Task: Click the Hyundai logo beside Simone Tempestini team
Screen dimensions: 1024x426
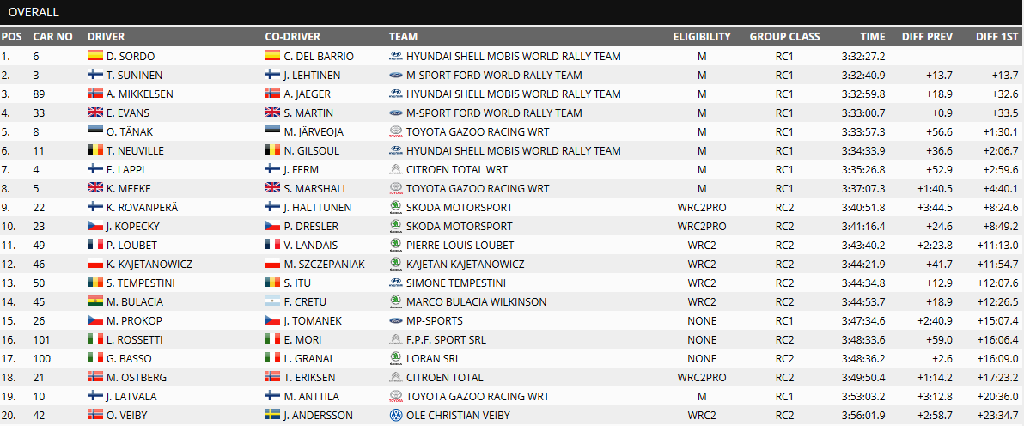Action: [x=395, y=283]
